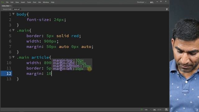Select the style.css related file
Viewport: 199px width, 112px height.
click(17, 9)
